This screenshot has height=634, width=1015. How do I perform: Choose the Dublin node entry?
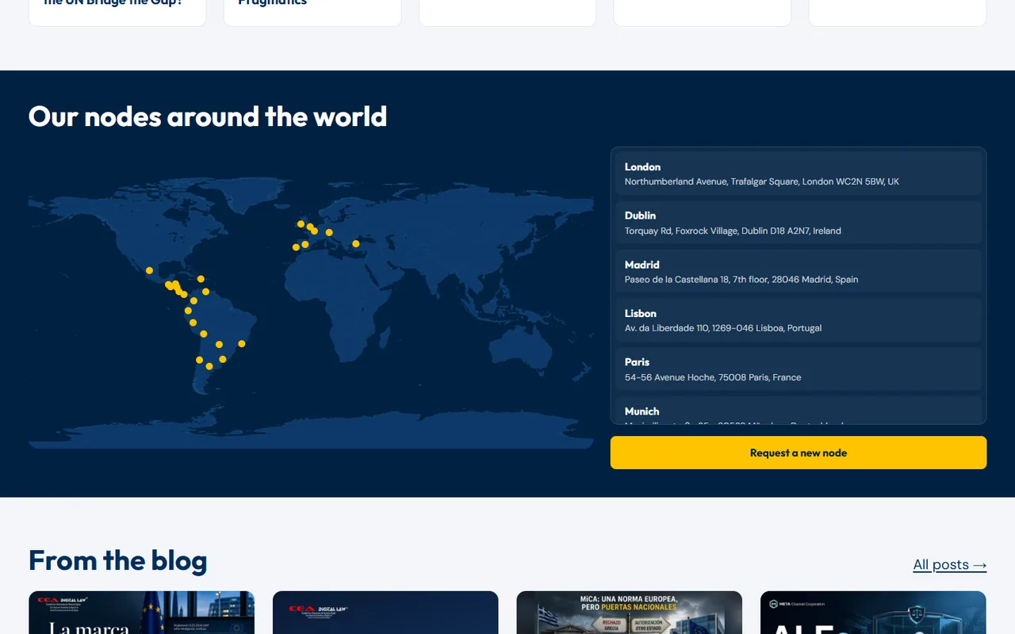point(799,223)
